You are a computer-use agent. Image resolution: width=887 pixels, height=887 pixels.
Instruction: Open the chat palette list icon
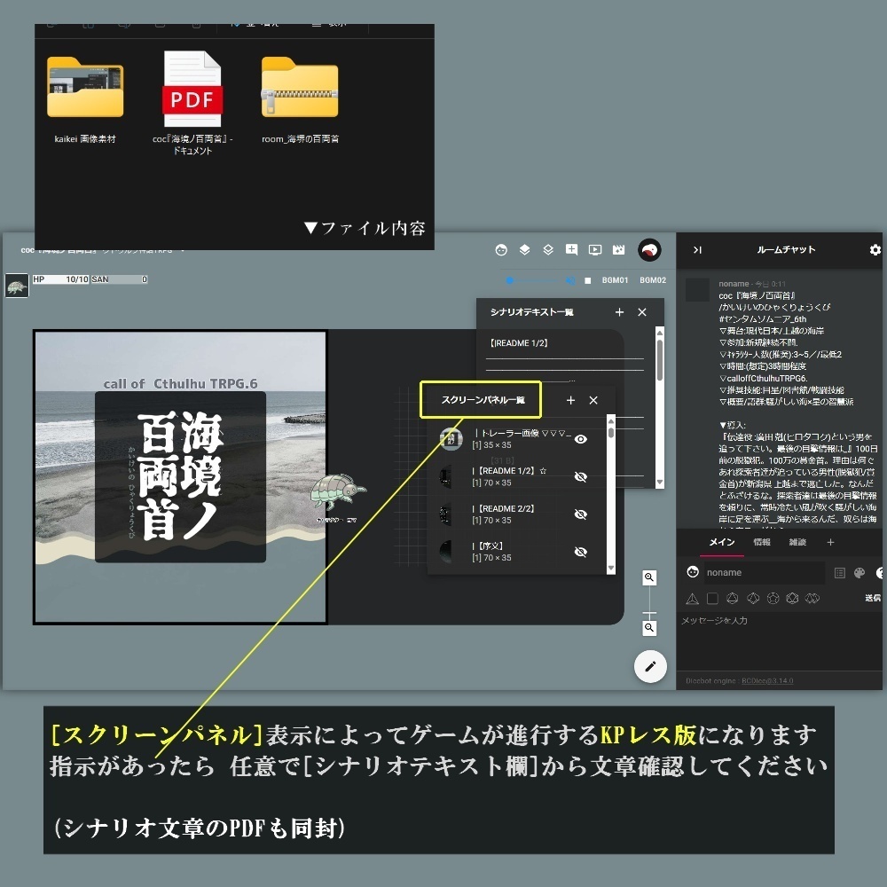[x=840, y=573]
